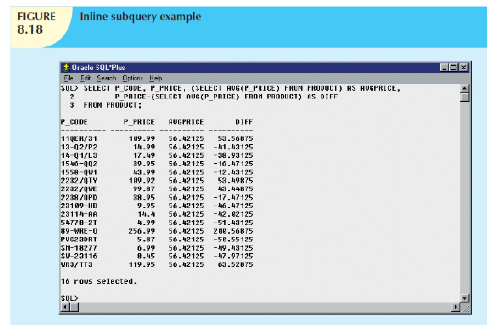The image size is (487, 325).
Task: Click the first SELECT P_CODE query line
Action: 230,88
